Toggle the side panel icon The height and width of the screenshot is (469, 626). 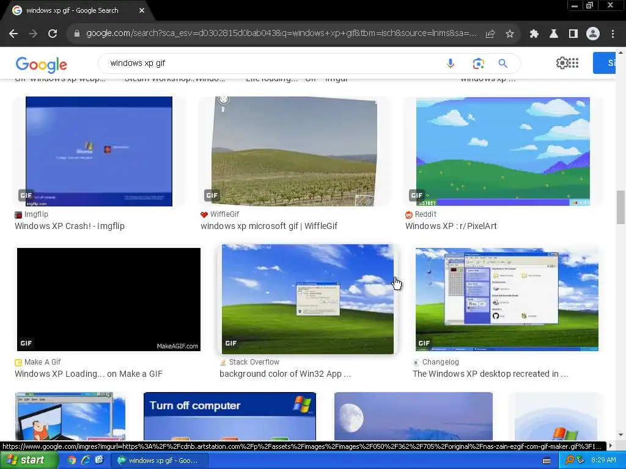[x=573, y=34]
